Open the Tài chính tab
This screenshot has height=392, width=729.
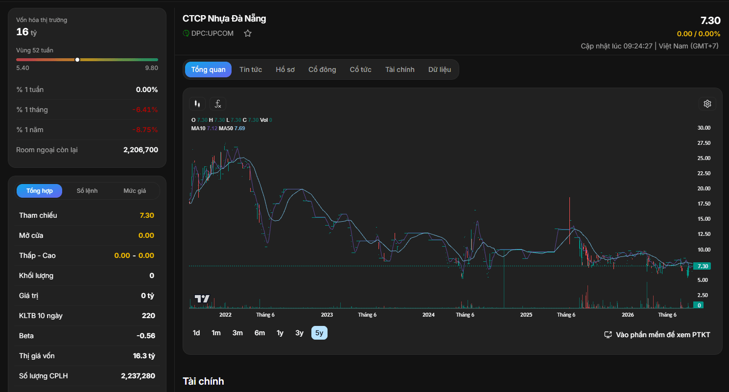[x=400, y=69]
